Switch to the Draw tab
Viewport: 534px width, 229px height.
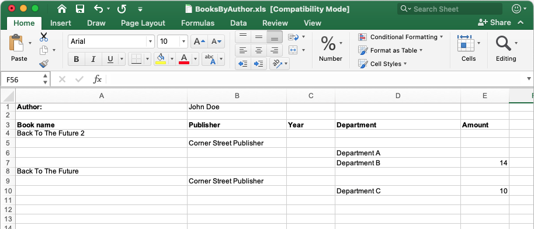(96, 23)
